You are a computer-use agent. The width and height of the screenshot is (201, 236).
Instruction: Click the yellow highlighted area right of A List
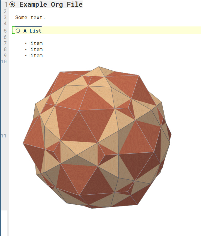(x=121, y=31)
